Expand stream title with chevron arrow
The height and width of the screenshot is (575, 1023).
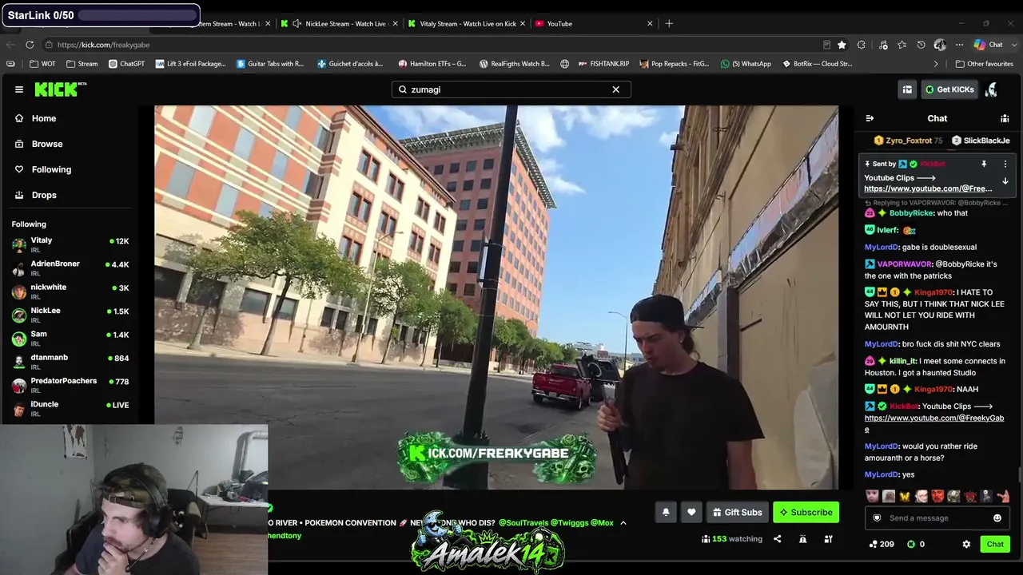pyautogui.click(x=623, y=523)
